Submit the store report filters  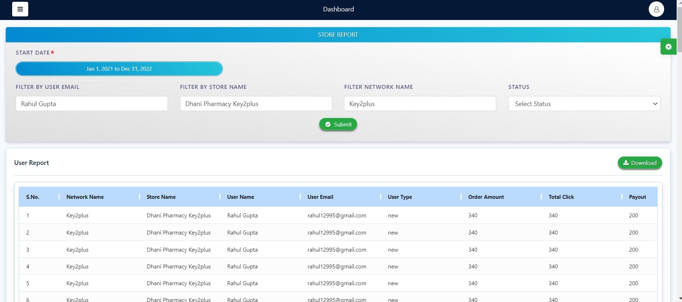pos(338,124)
